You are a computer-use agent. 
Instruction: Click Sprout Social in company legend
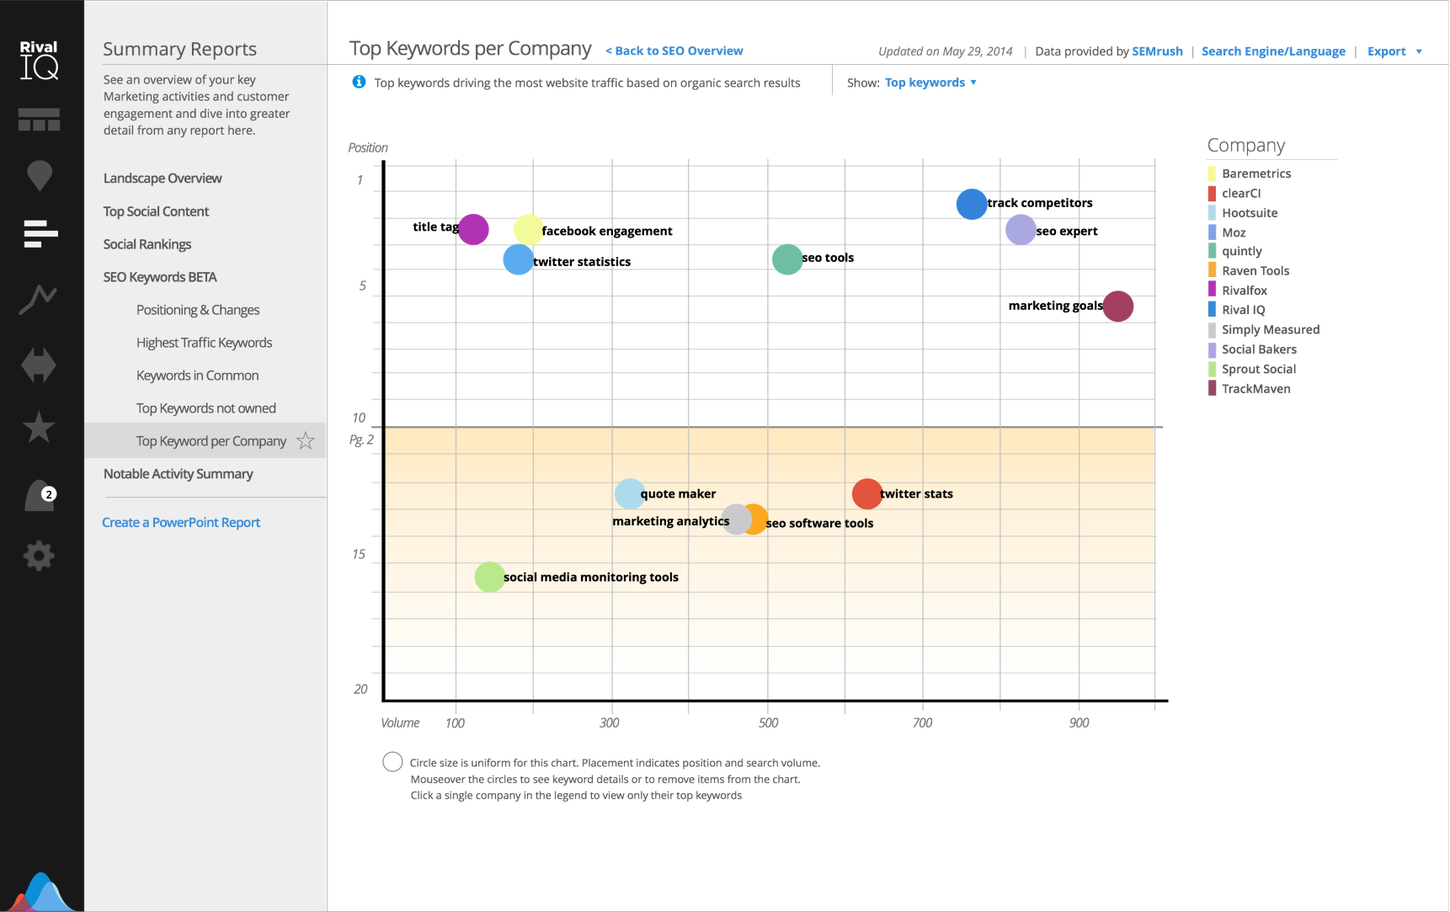(x=1259, y=369)
